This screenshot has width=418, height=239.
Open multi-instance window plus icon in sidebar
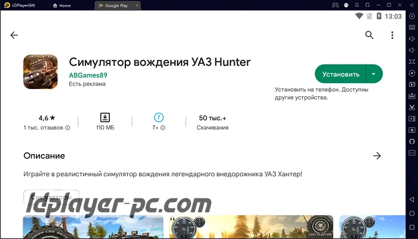[412, 84]
